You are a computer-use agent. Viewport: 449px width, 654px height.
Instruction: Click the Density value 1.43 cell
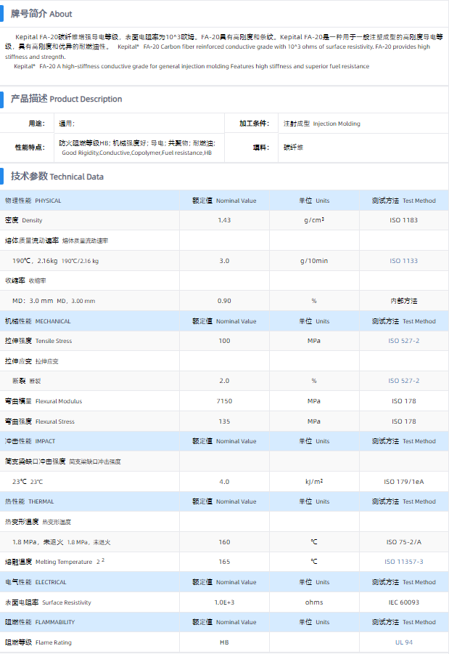224,220
